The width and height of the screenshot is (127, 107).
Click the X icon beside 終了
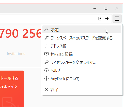(x=46, y=89)
